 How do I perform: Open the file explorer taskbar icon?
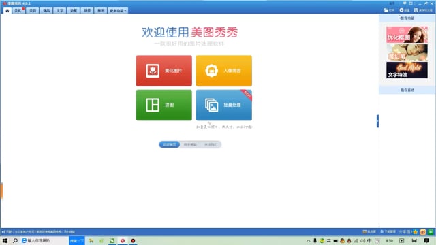(x=91, y=241)
